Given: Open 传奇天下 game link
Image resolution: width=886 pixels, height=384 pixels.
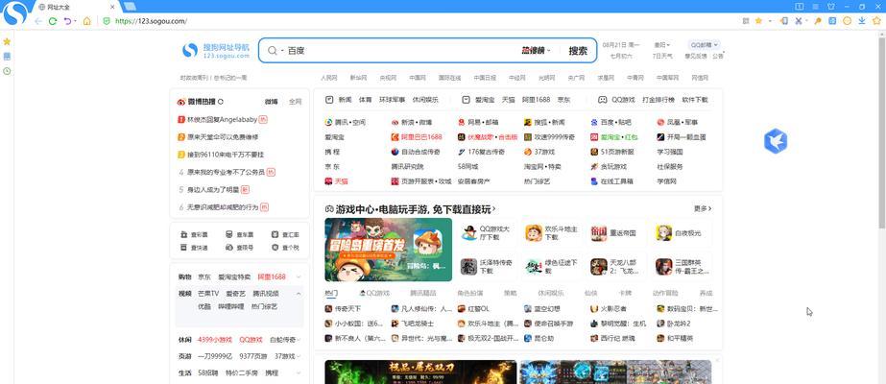Looking at the screenshot, I should [343, 309].
